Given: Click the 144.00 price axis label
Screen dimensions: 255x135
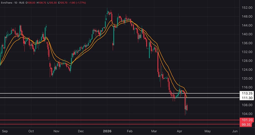Looking at the screenshot, I should point(247,25).
